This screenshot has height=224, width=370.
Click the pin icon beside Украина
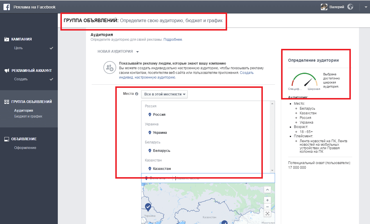click(150, 132)
